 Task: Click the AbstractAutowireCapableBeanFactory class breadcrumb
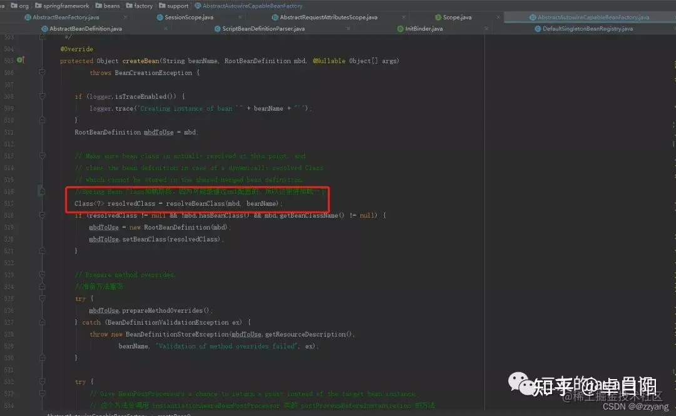tap(248, 6)
